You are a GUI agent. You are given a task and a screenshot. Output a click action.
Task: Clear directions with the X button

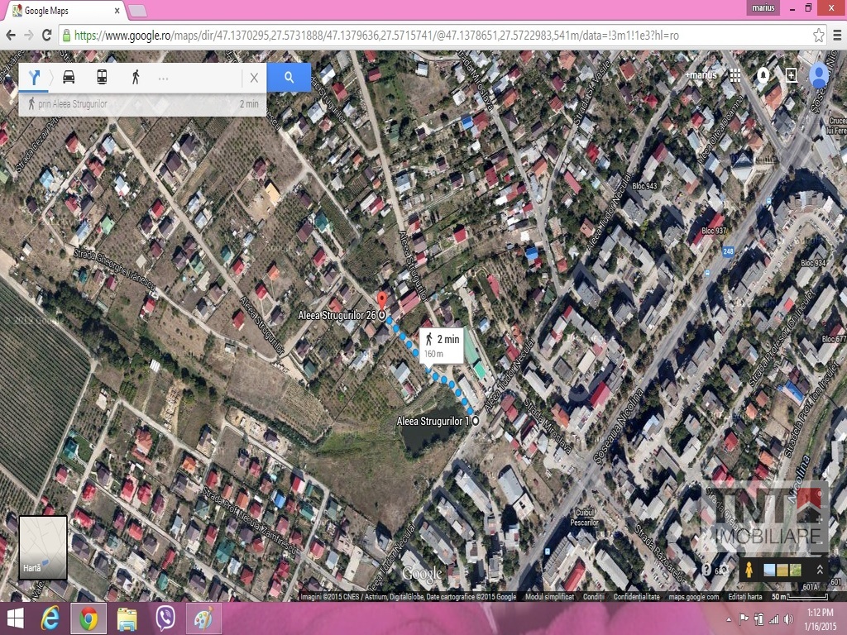(x=254, y=78)
